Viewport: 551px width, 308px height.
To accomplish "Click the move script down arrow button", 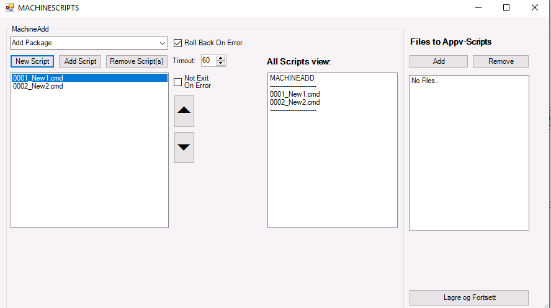I will point(184,147).
